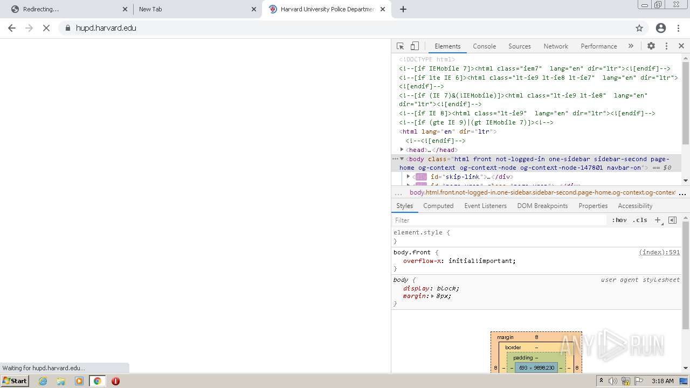Open the Windows Start menu

click(15, 381)
